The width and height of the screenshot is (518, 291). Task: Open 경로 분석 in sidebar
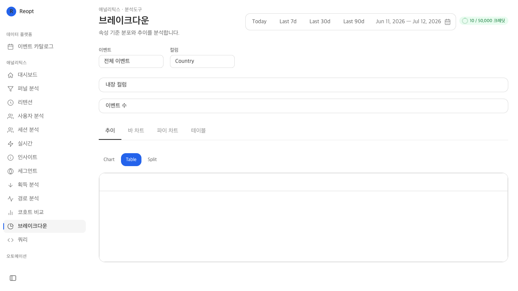coord(44,199)
